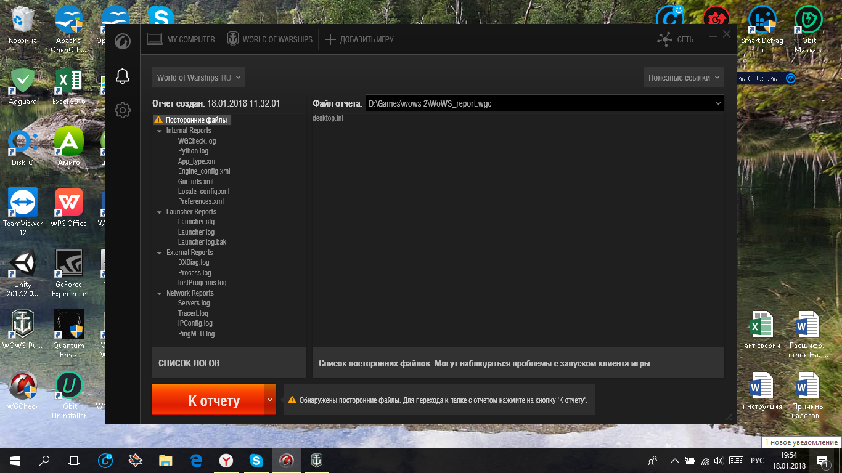This screenshot has height=473, width=842.
Task: Select Launcher.log.bak entry
Action: point(202,242)
